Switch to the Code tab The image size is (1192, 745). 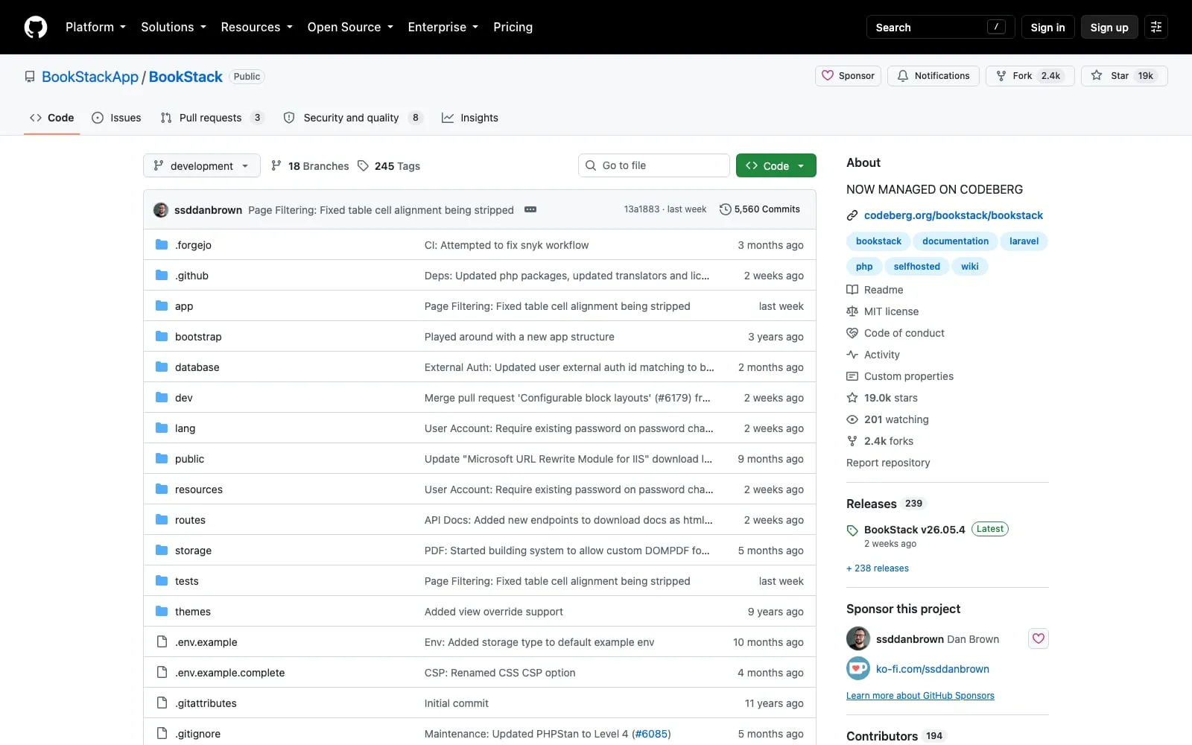tap(51, 118)
